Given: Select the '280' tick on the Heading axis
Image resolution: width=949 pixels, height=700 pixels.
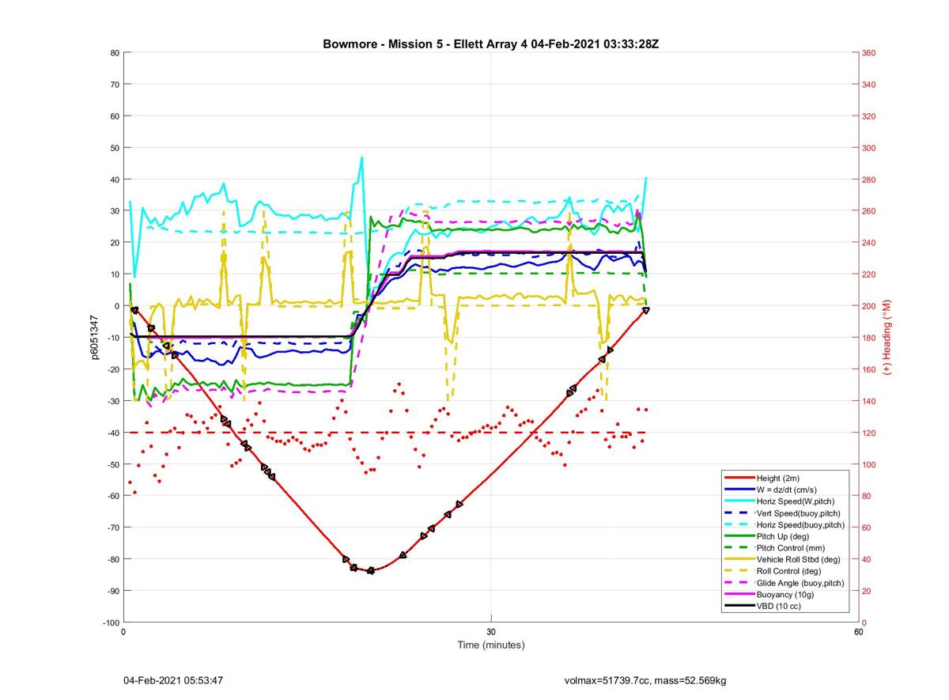Looking at the screenshot, I should click(869, 180).
